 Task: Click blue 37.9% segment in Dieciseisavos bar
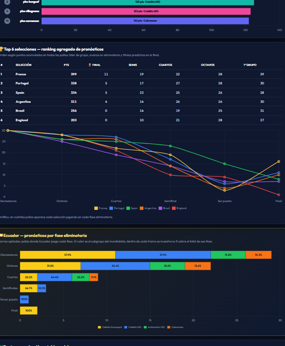click(x=163, y=255)
